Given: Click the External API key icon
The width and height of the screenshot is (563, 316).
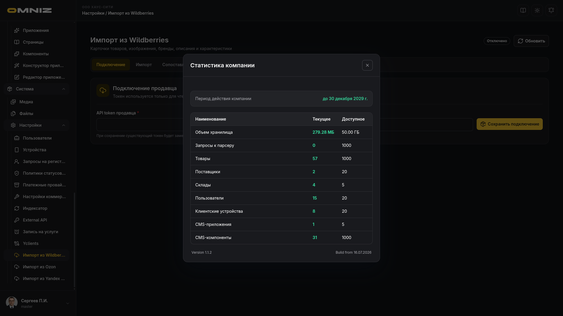Looking at the screenshot, I should click(x=17, y=220).
